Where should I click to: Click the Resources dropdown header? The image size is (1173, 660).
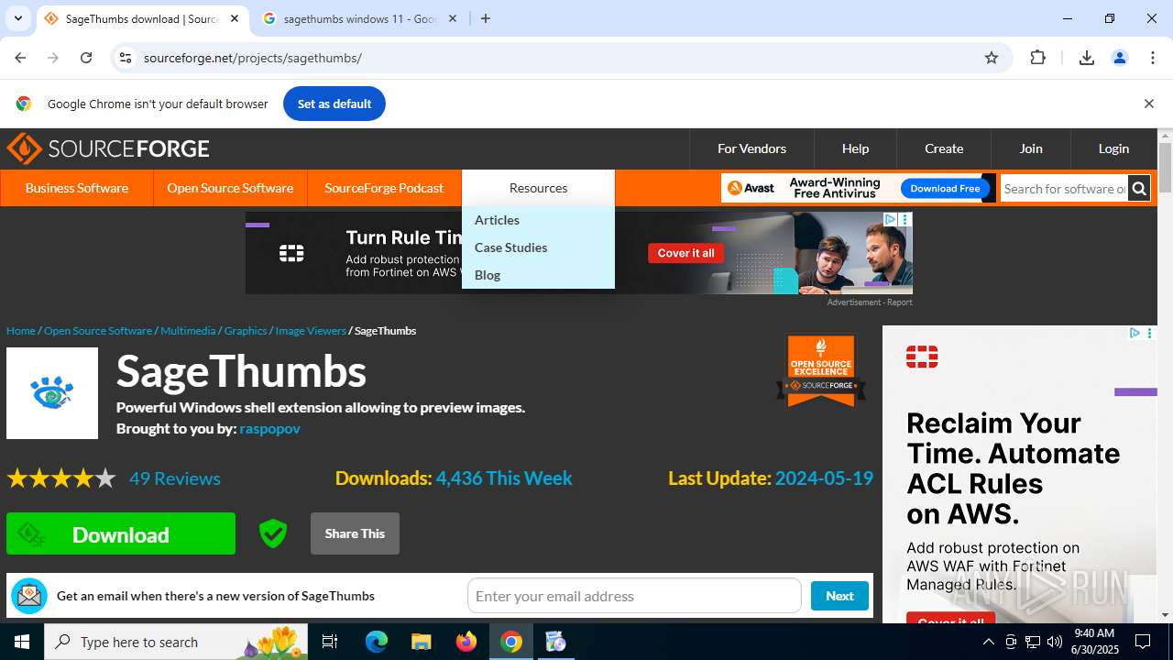(538, 188)
